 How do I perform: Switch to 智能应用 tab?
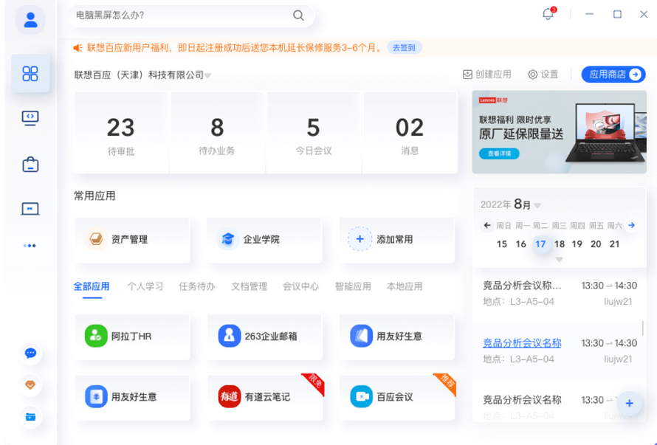click(353, 286)
